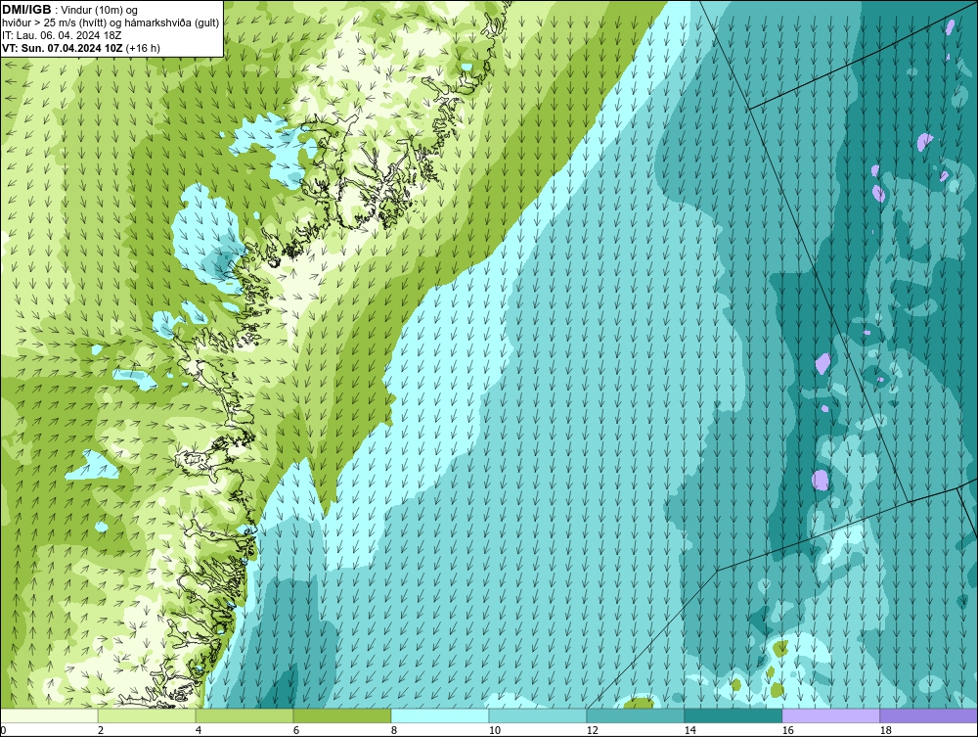Click the DMI/IGB title text
Viewport: 978px width, 737px height.
(x=26, y=10)
